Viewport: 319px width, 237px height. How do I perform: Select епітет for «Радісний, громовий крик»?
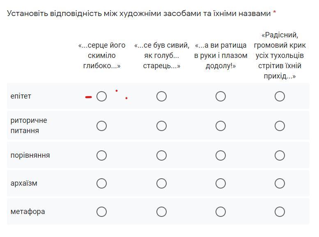click(x=280, y=96)
